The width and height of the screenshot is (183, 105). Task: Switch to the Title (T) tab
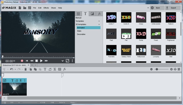tap(85, 14)
